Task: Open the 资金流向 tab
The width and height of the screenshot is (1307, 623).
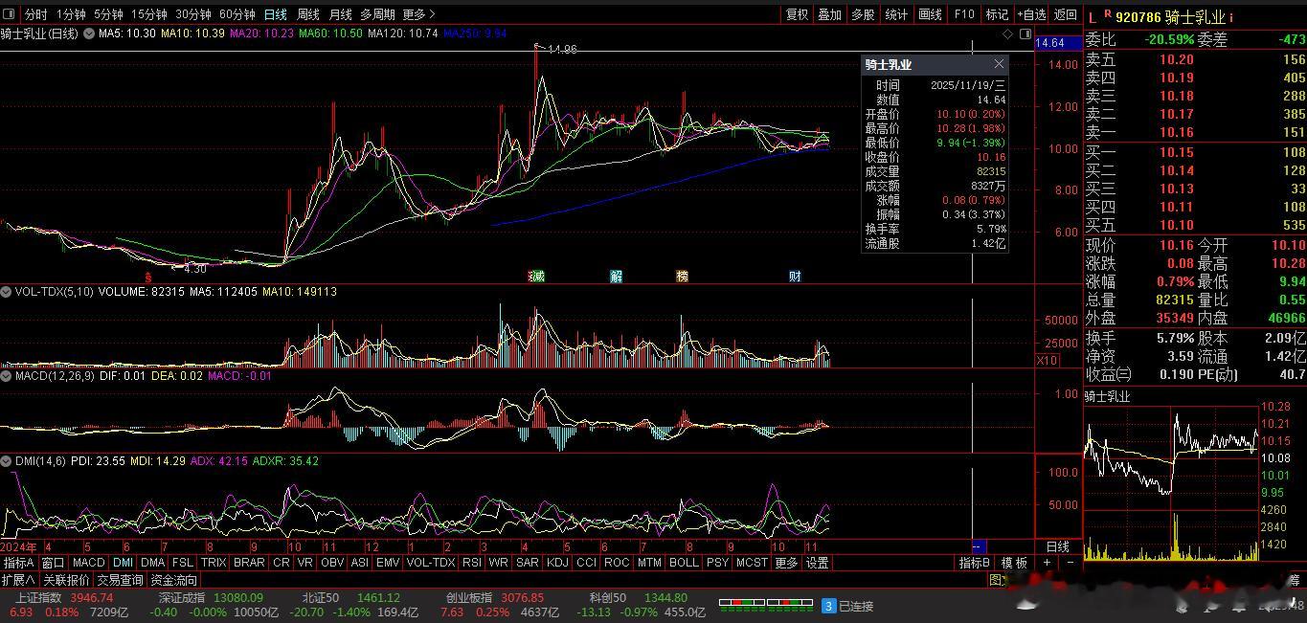Action: [173, 580]
